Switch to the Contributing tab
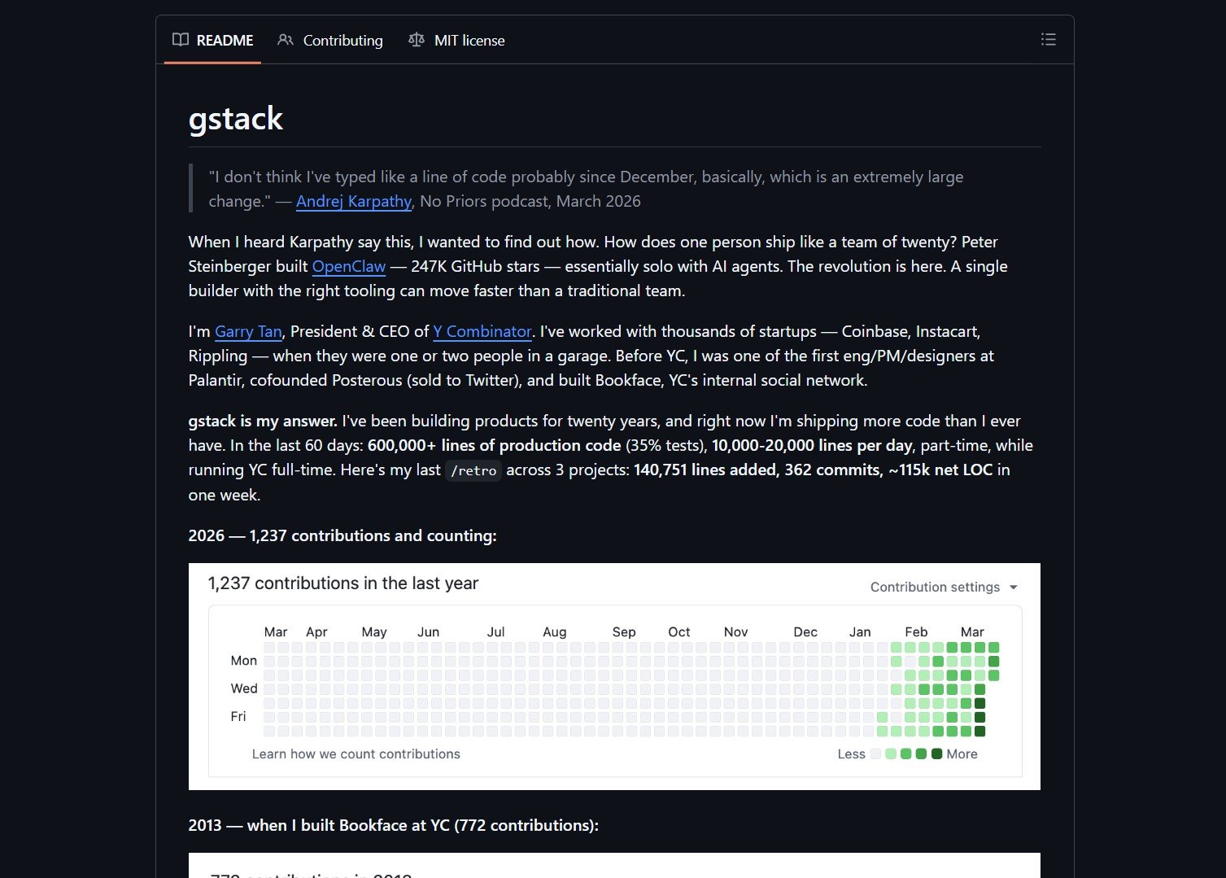 [342, 40]
